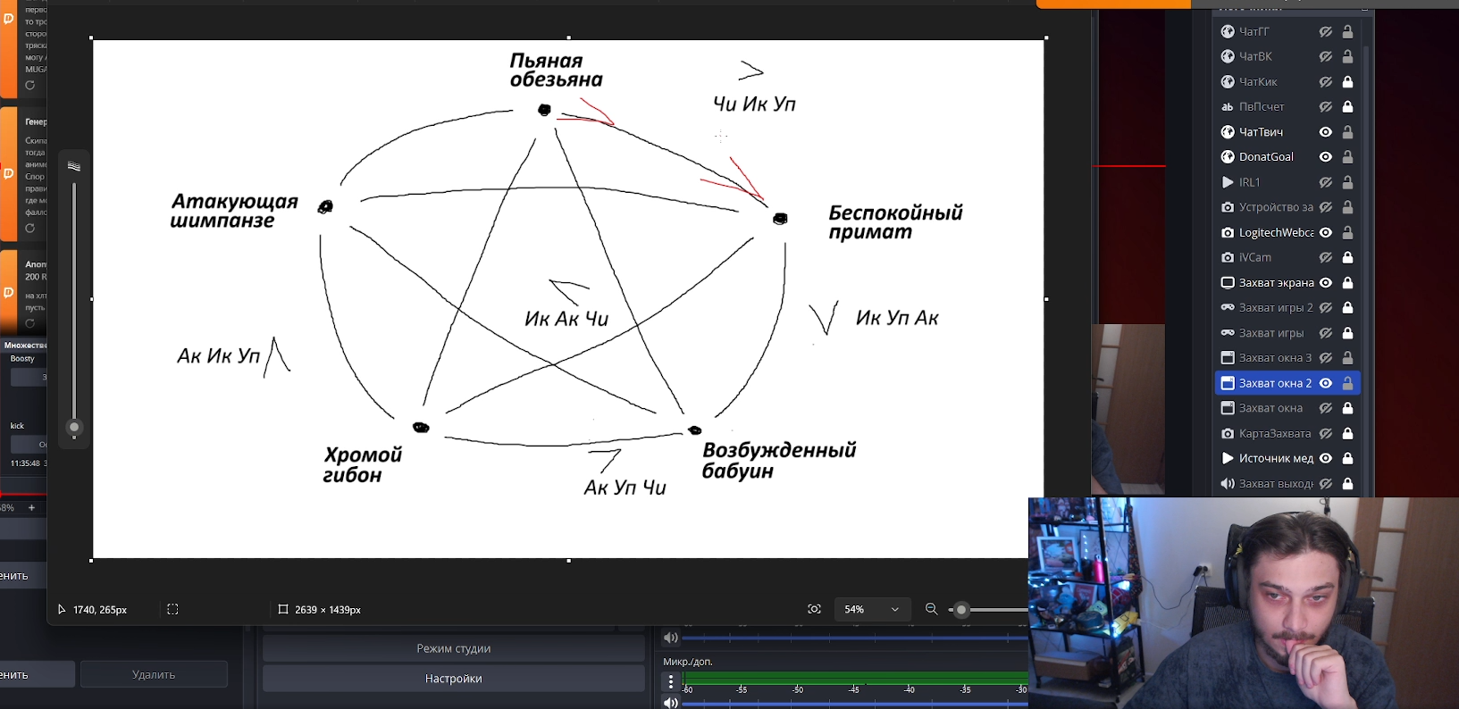Screen dimensions: 1459x709
Task: Click the gamepad icon of Захват игры 2
Action: click(x=1228, y=307)
